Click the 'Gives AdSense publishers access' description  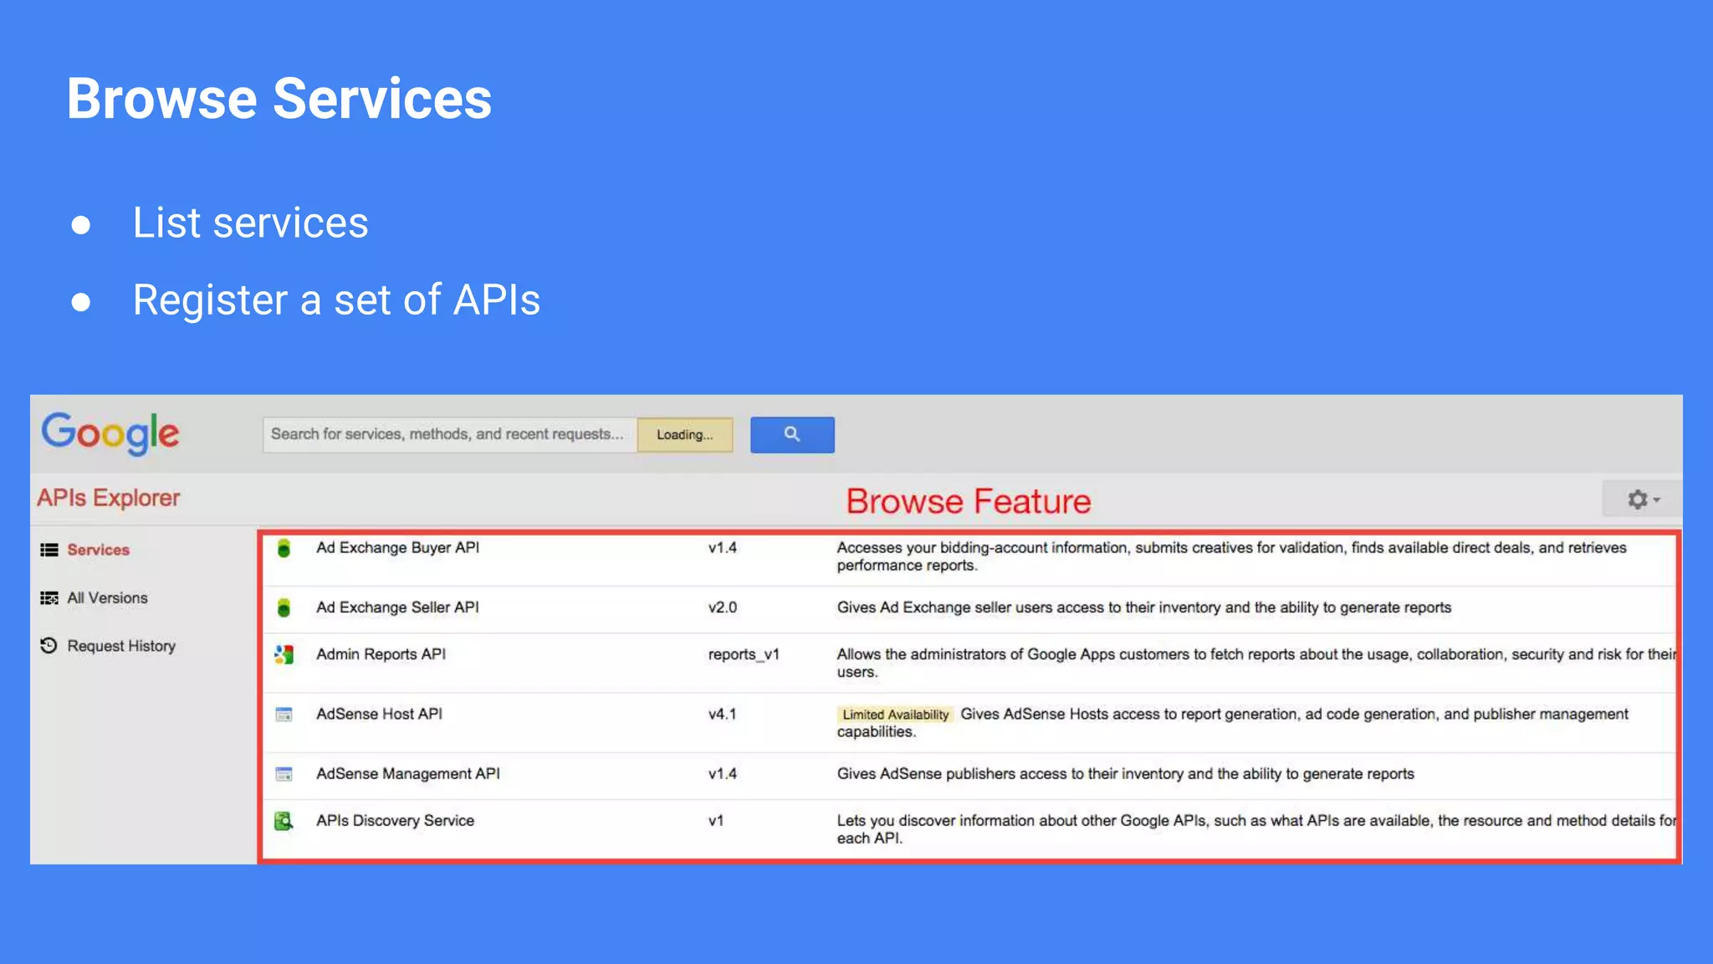1125,774
